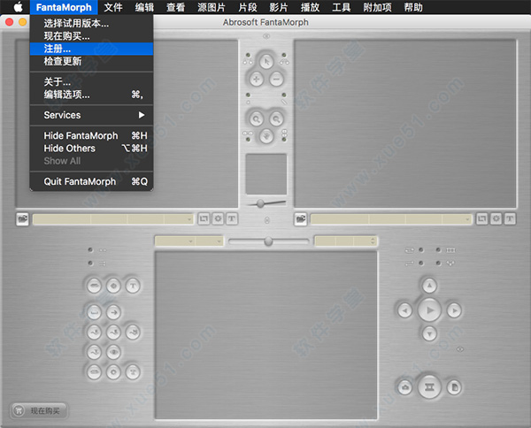Screen dimensions: 531x428
Task: Choose 选择试用版本... menu item
Action: coord(91,23)
